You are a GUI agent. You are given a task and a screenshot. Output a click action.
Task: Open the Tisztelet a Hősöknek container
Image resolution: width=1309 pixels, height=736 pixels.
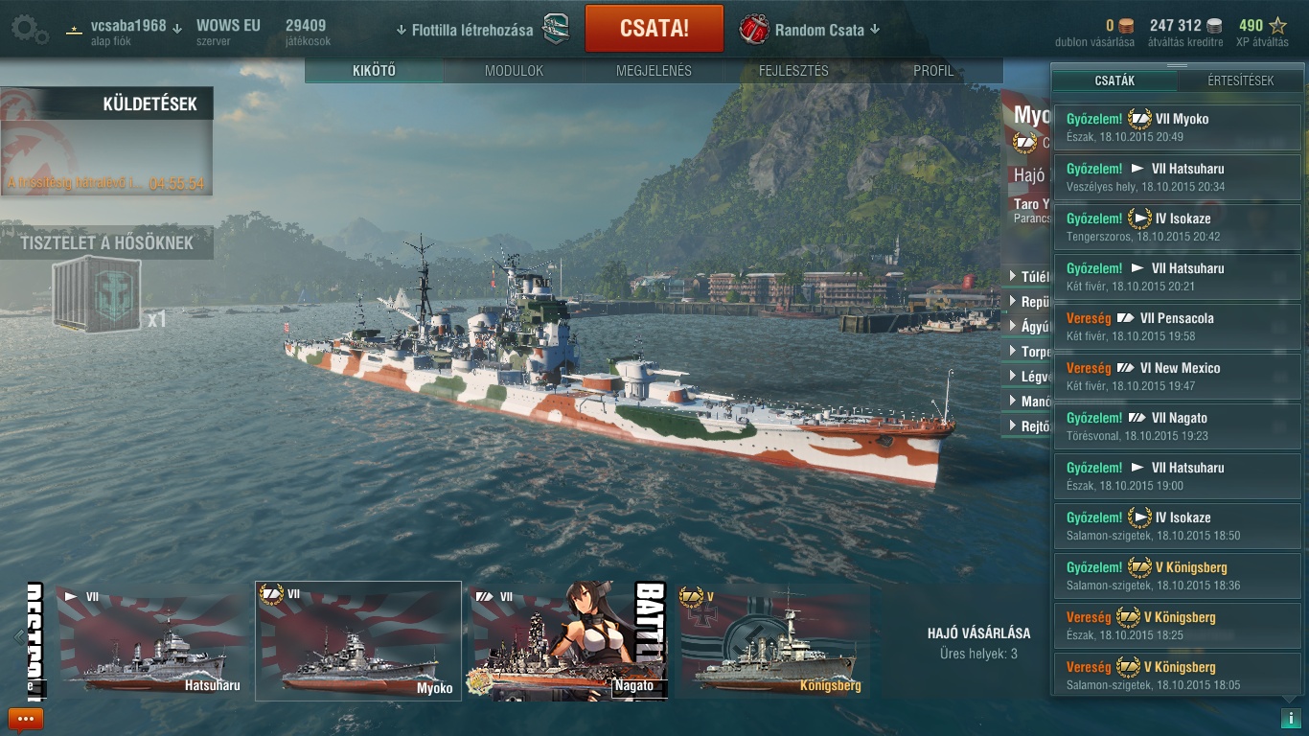(x=97, y=294)
